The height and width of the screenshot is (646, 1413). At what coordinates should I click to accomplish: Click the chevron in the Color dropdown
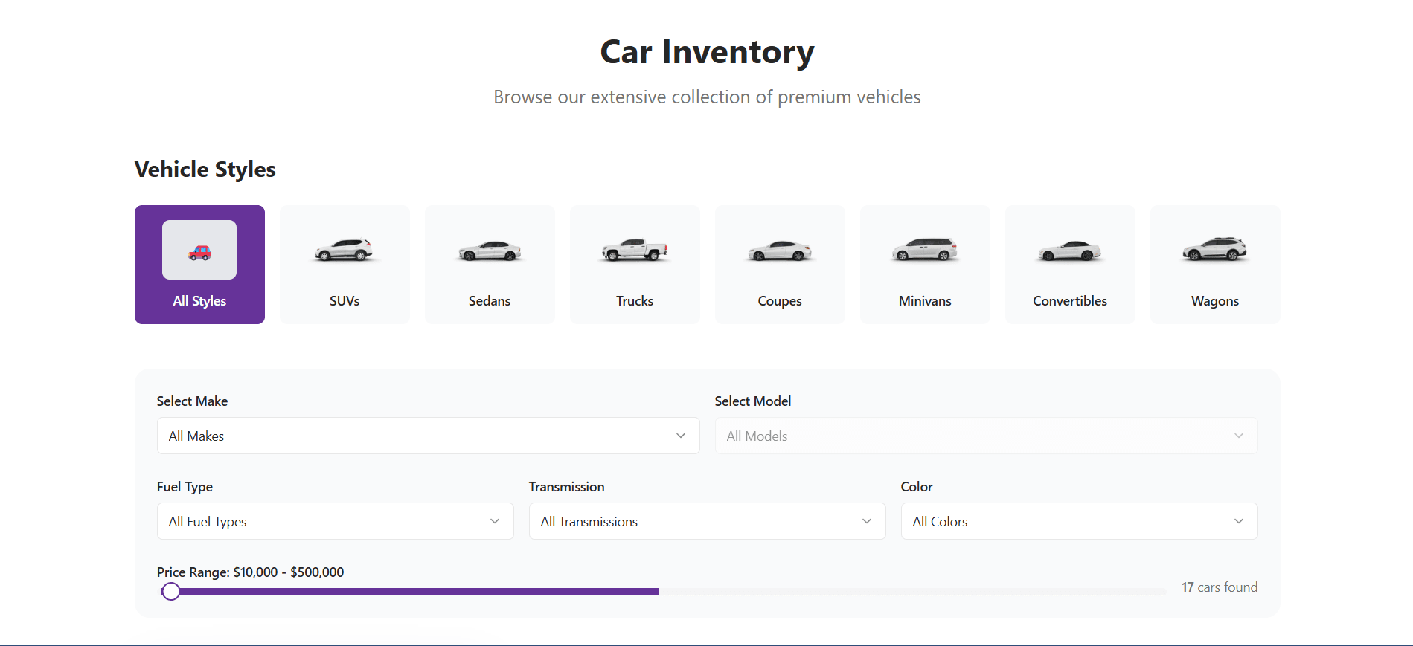1238,521
